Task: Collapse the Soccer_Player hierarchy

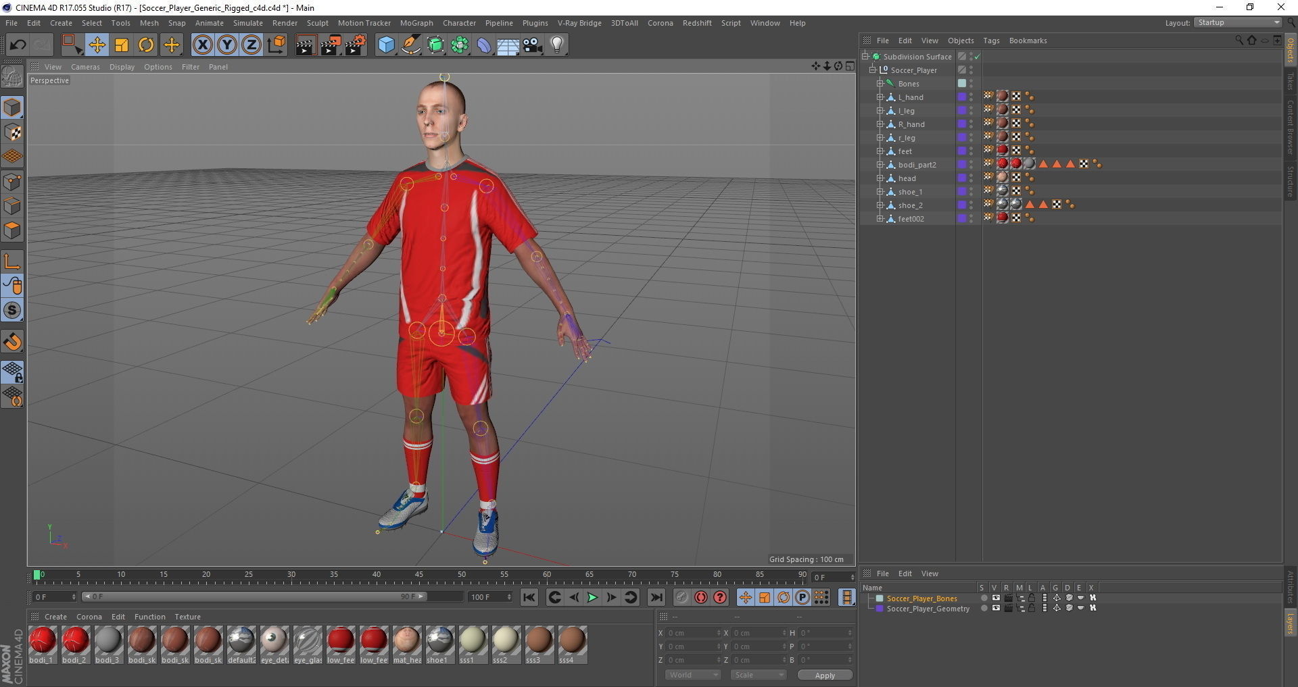Action: point(872,70)
